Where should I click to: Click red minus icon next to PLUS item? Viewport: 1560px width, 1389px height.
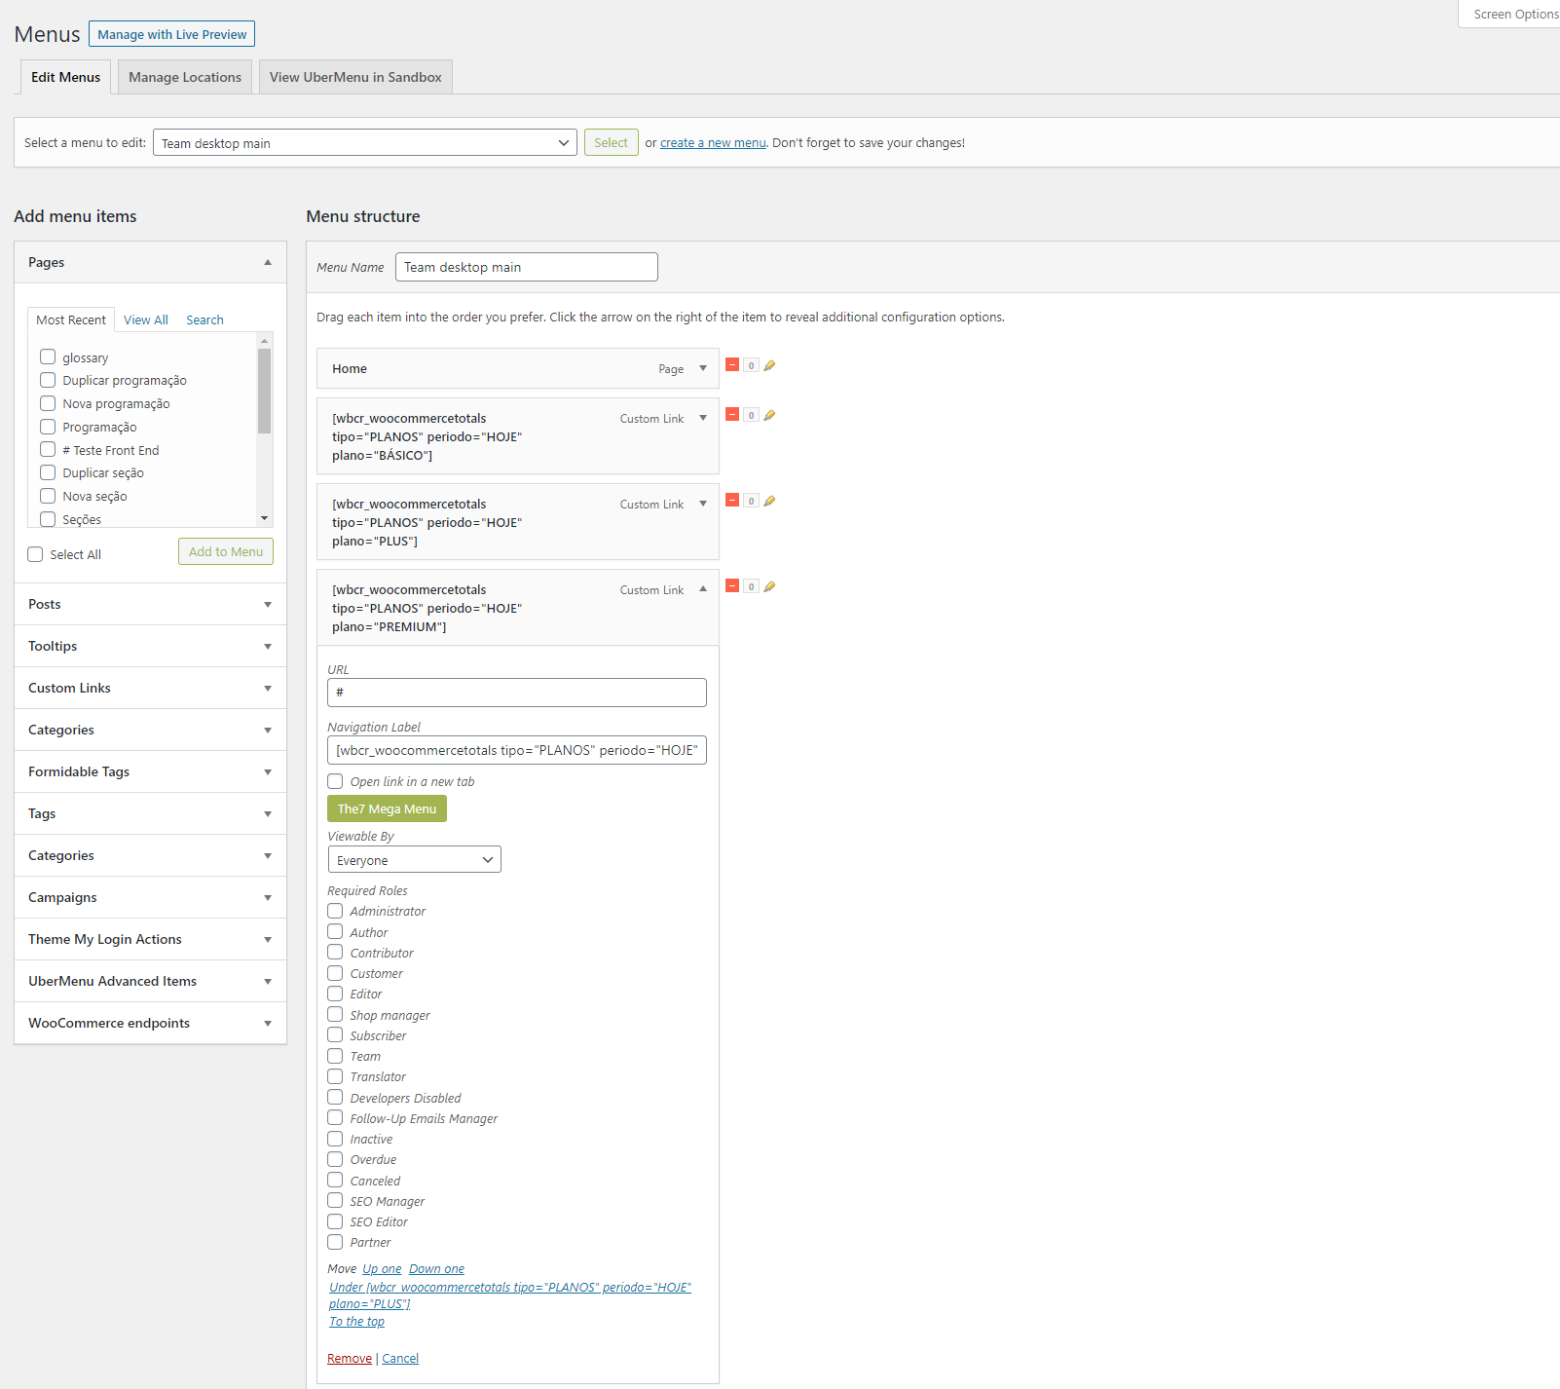pos(732,501)
